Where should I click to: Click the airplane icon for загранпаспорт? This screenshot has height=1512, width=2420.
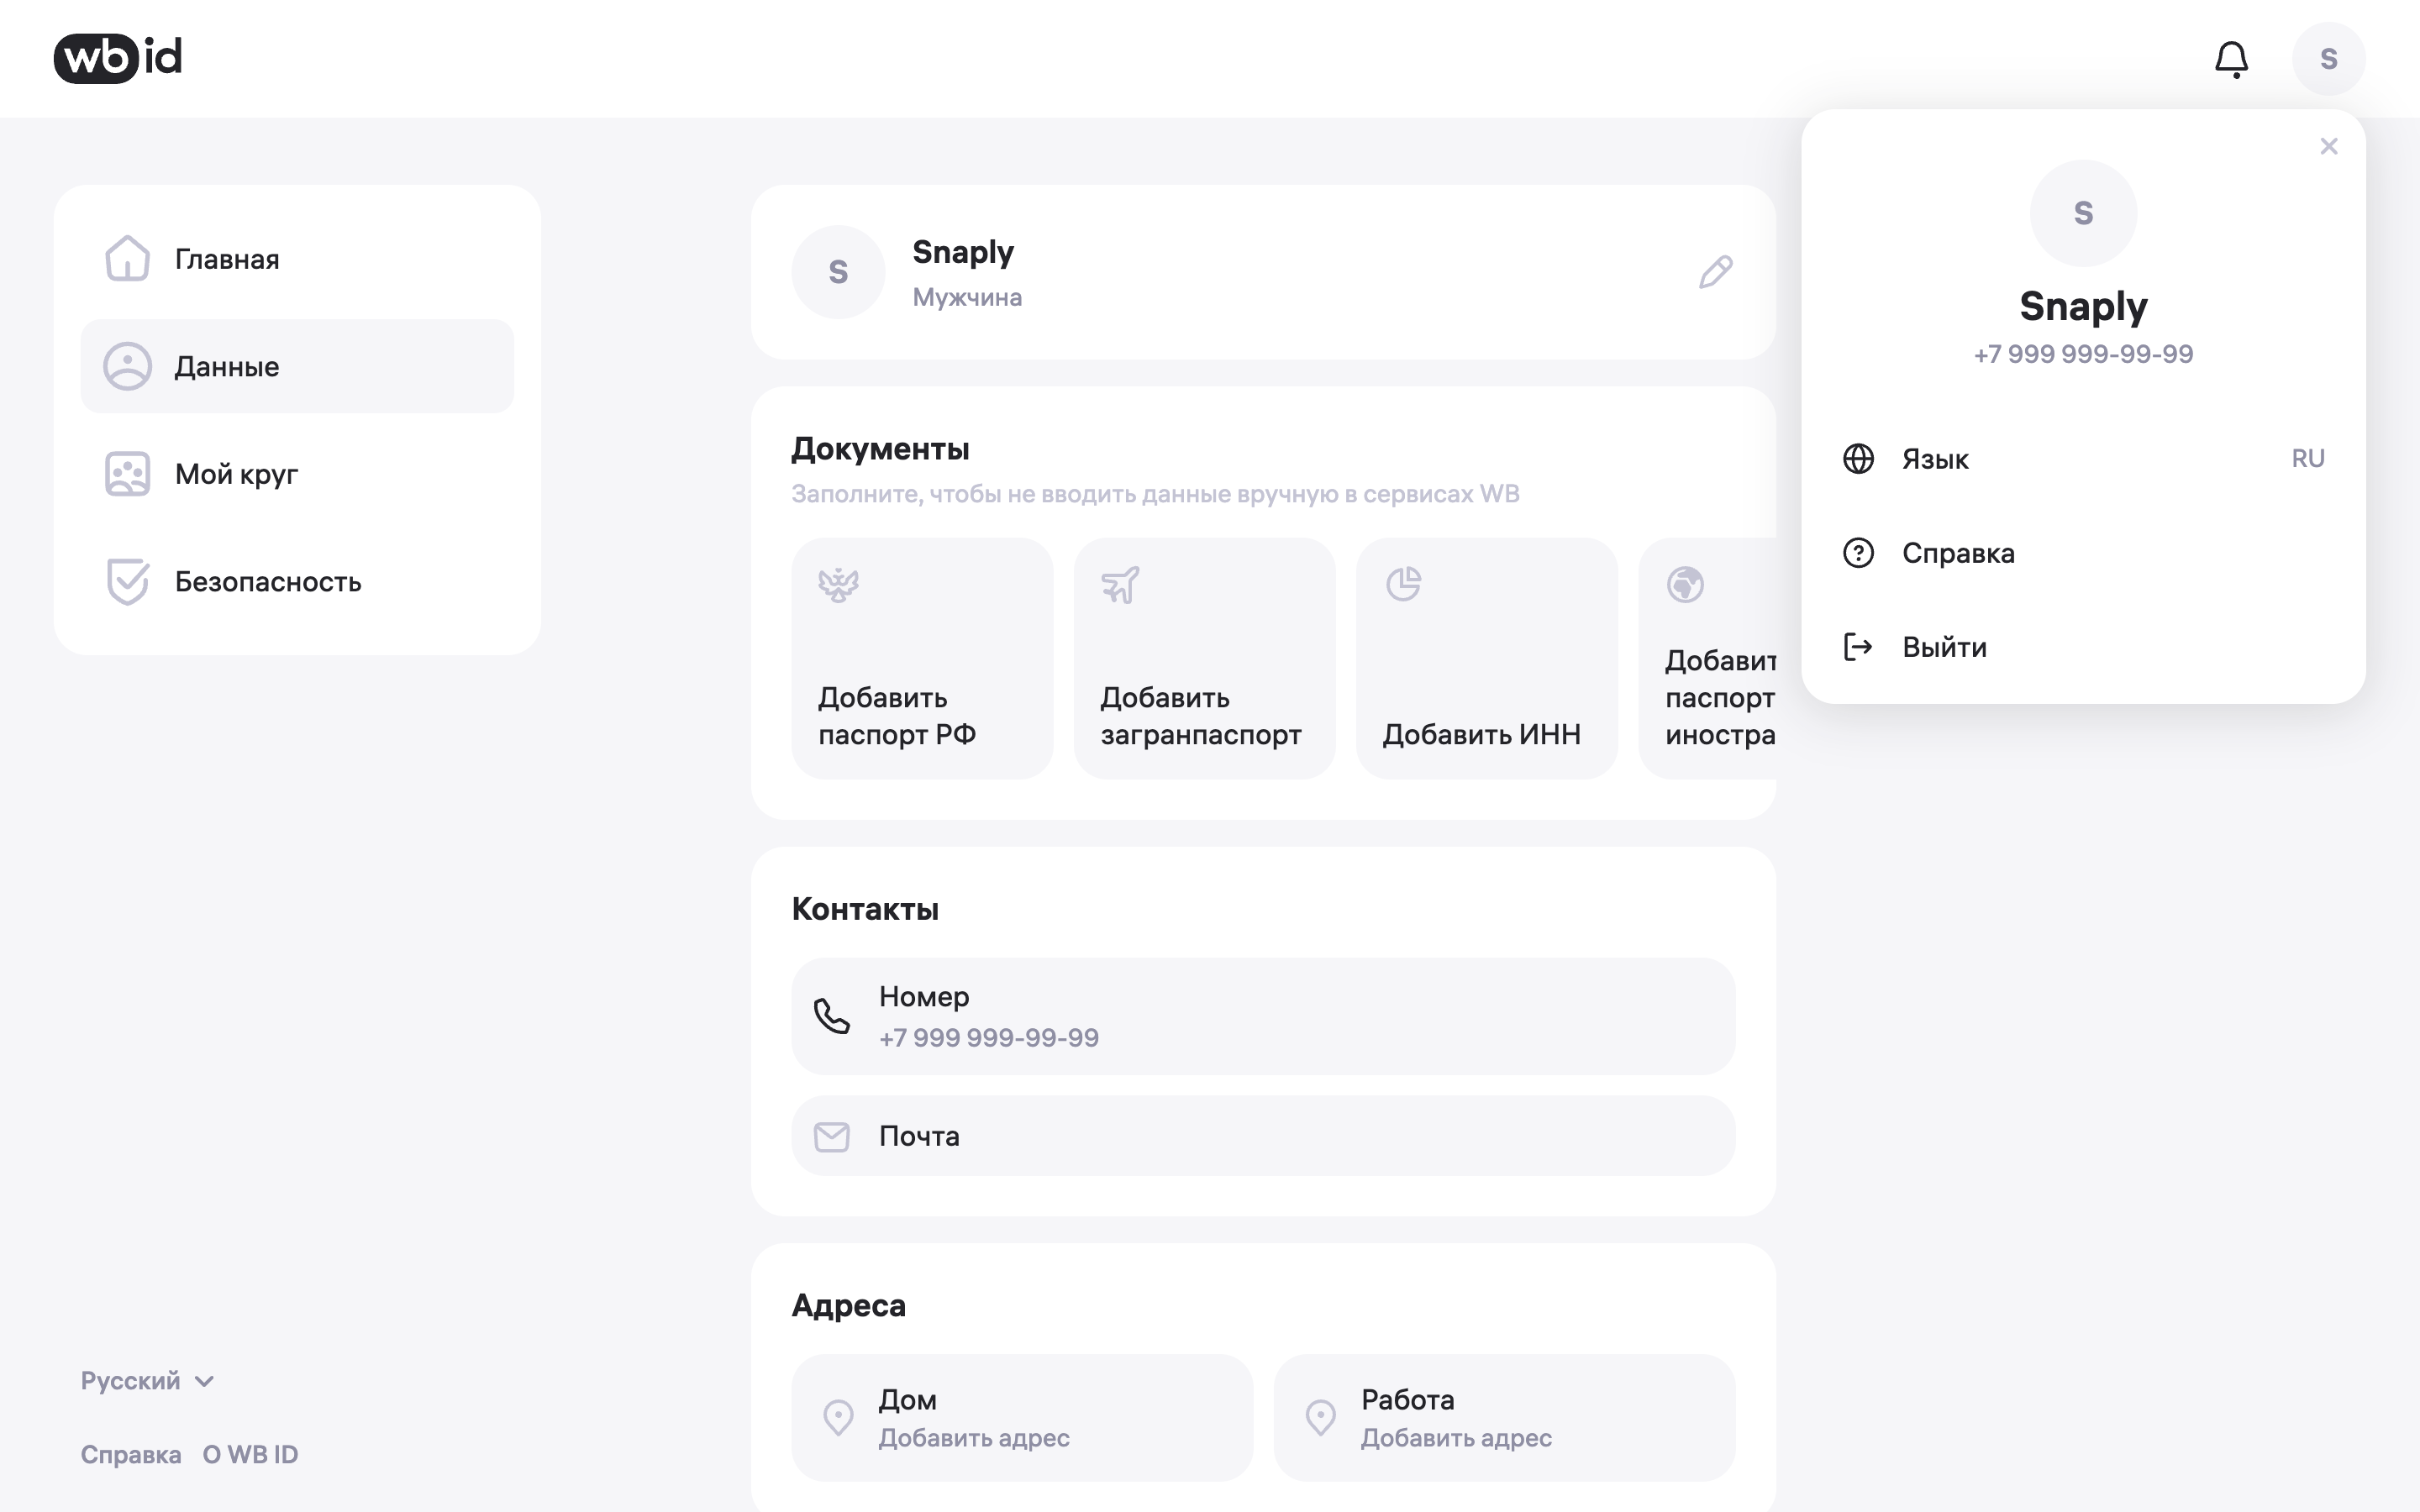coord(1120,585)
